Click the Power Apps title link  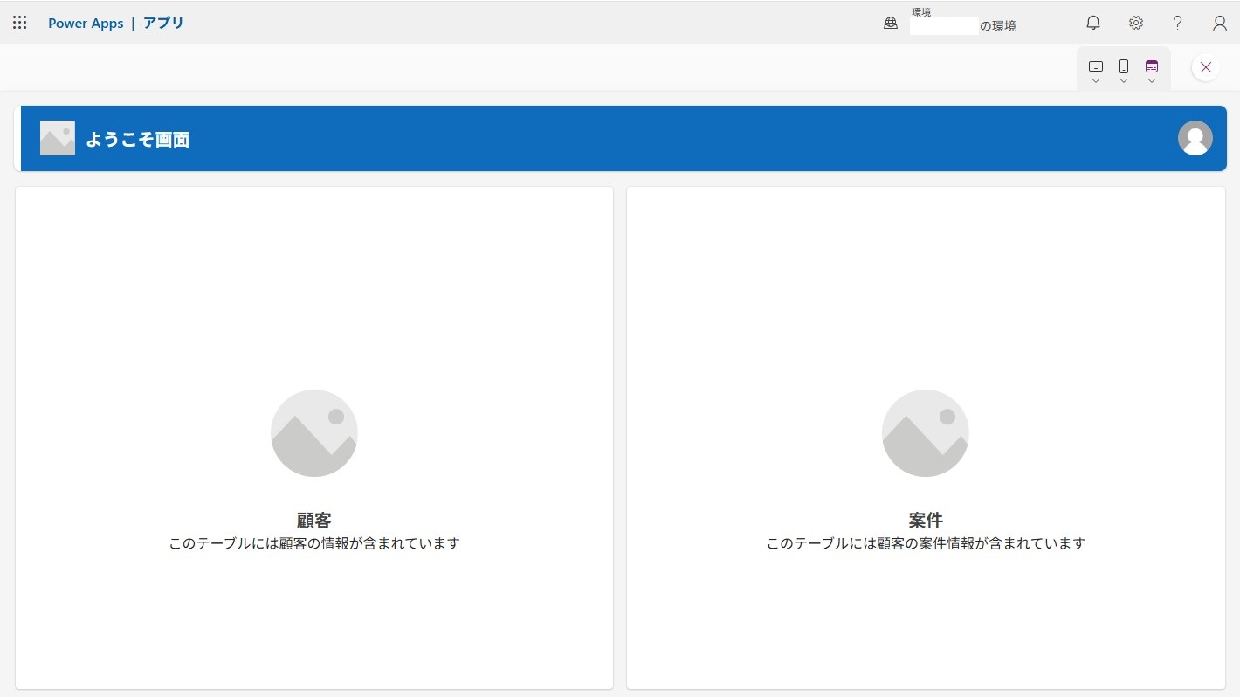pos(86,24)
